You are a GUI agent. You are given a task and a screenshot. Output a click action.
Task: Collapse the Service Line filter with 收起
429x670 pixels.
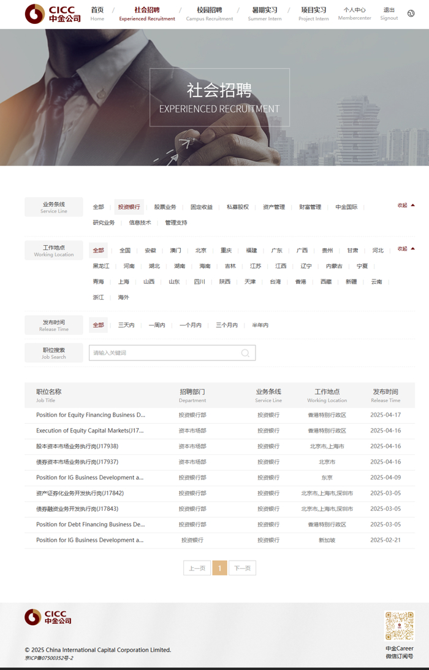[406, 205]
